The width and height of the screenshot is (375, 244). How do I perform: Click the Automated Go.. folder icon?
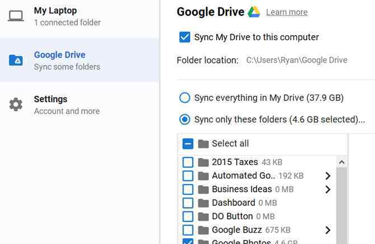pyautogui.click(x=203, y=176)
